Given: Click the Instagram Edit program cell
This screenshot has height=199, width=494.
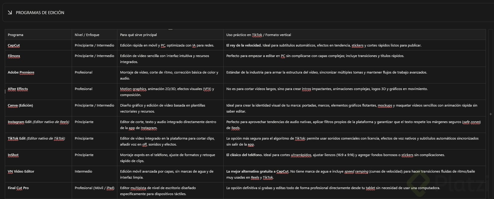Looking at the screenshot, I should tap(38, 125).
